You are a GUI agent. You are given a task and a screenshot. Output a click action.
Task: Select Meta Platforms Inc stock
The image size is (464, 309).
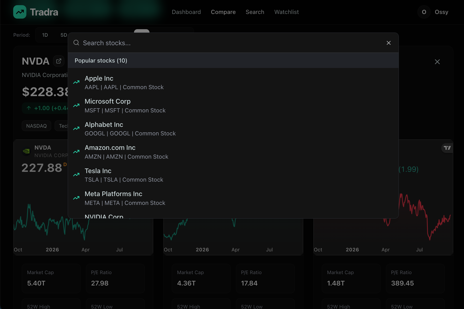233,198
